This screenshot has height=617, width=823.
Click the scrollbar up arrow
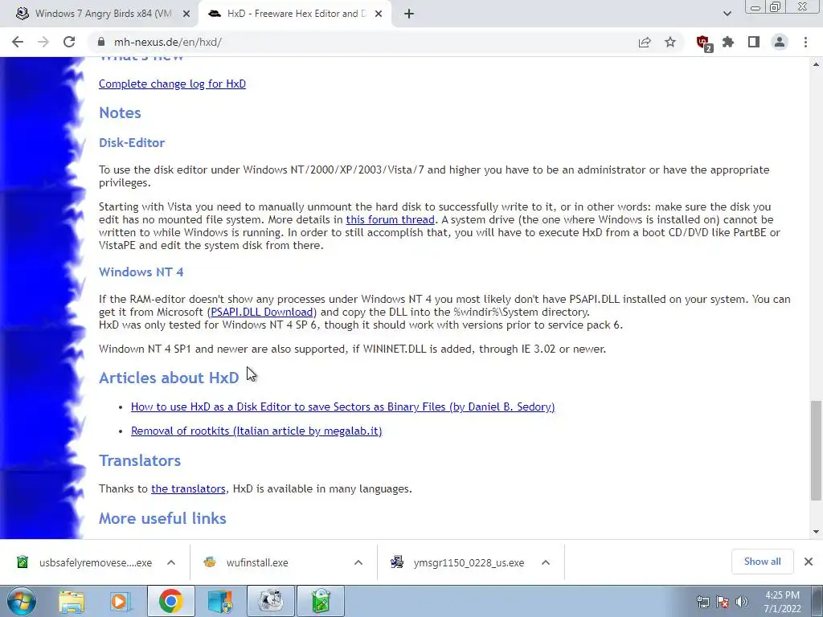(816, 64)
